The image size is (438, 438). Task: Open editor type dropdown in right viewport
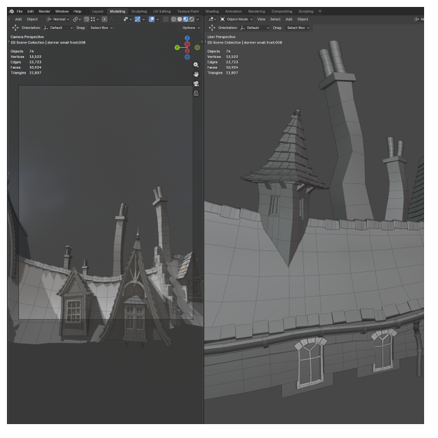(212, 19)
